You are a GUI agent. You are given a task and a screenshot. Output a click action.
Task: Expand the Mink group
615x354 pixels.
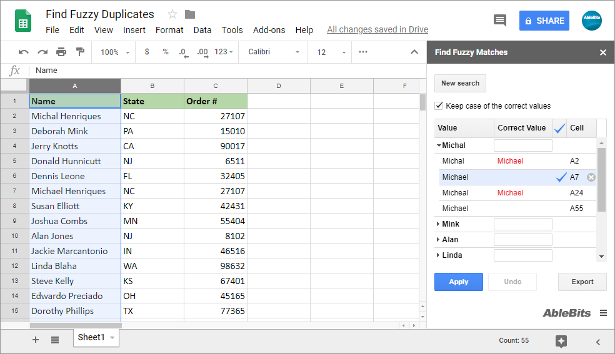(437, 224)
